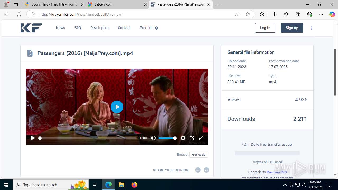338x190 pixels.
Task: Add page to favorites star icon
Action: tap(247, 14)
